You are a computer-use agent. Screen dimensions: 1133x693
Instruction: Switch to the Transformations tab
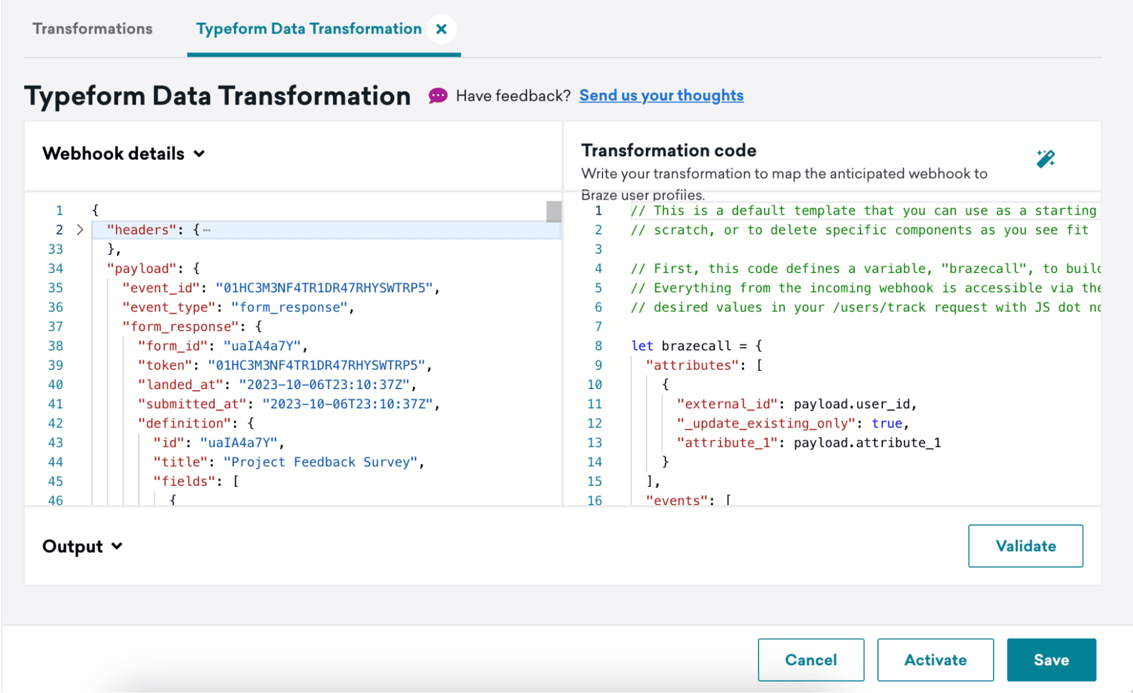(92, 29)
